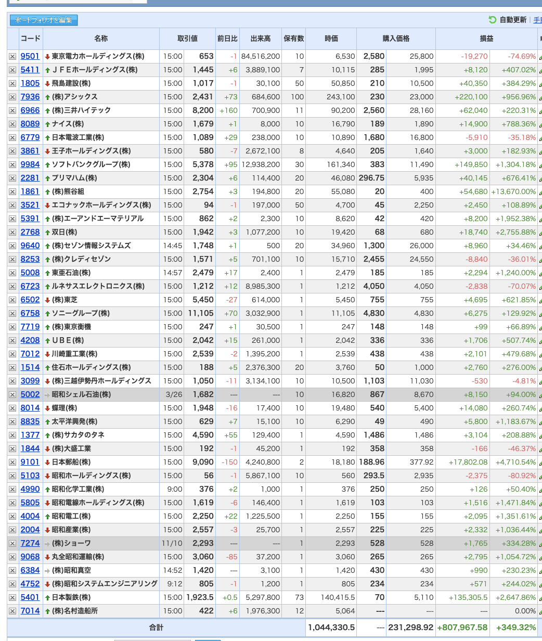Open the 2768 code link
This screenshot has width=542, height=641.
(x=30, y=232)
